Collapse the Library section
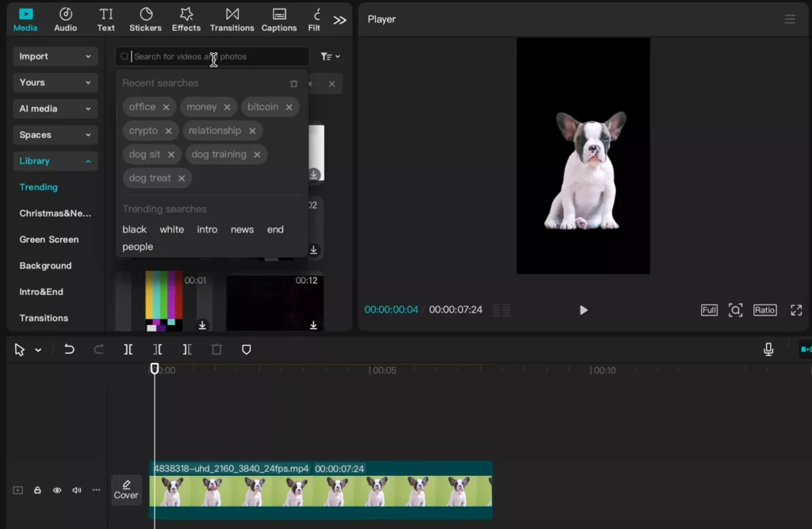 coord(55,161)
